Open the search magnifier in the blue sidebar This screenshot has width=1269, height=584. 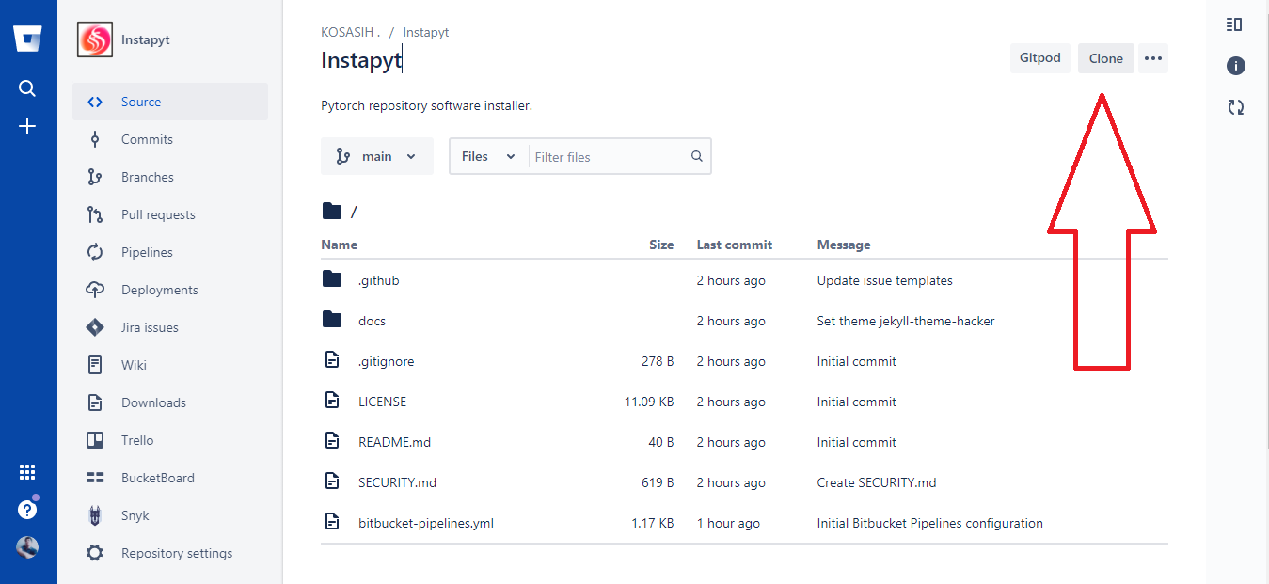(27, 88)
